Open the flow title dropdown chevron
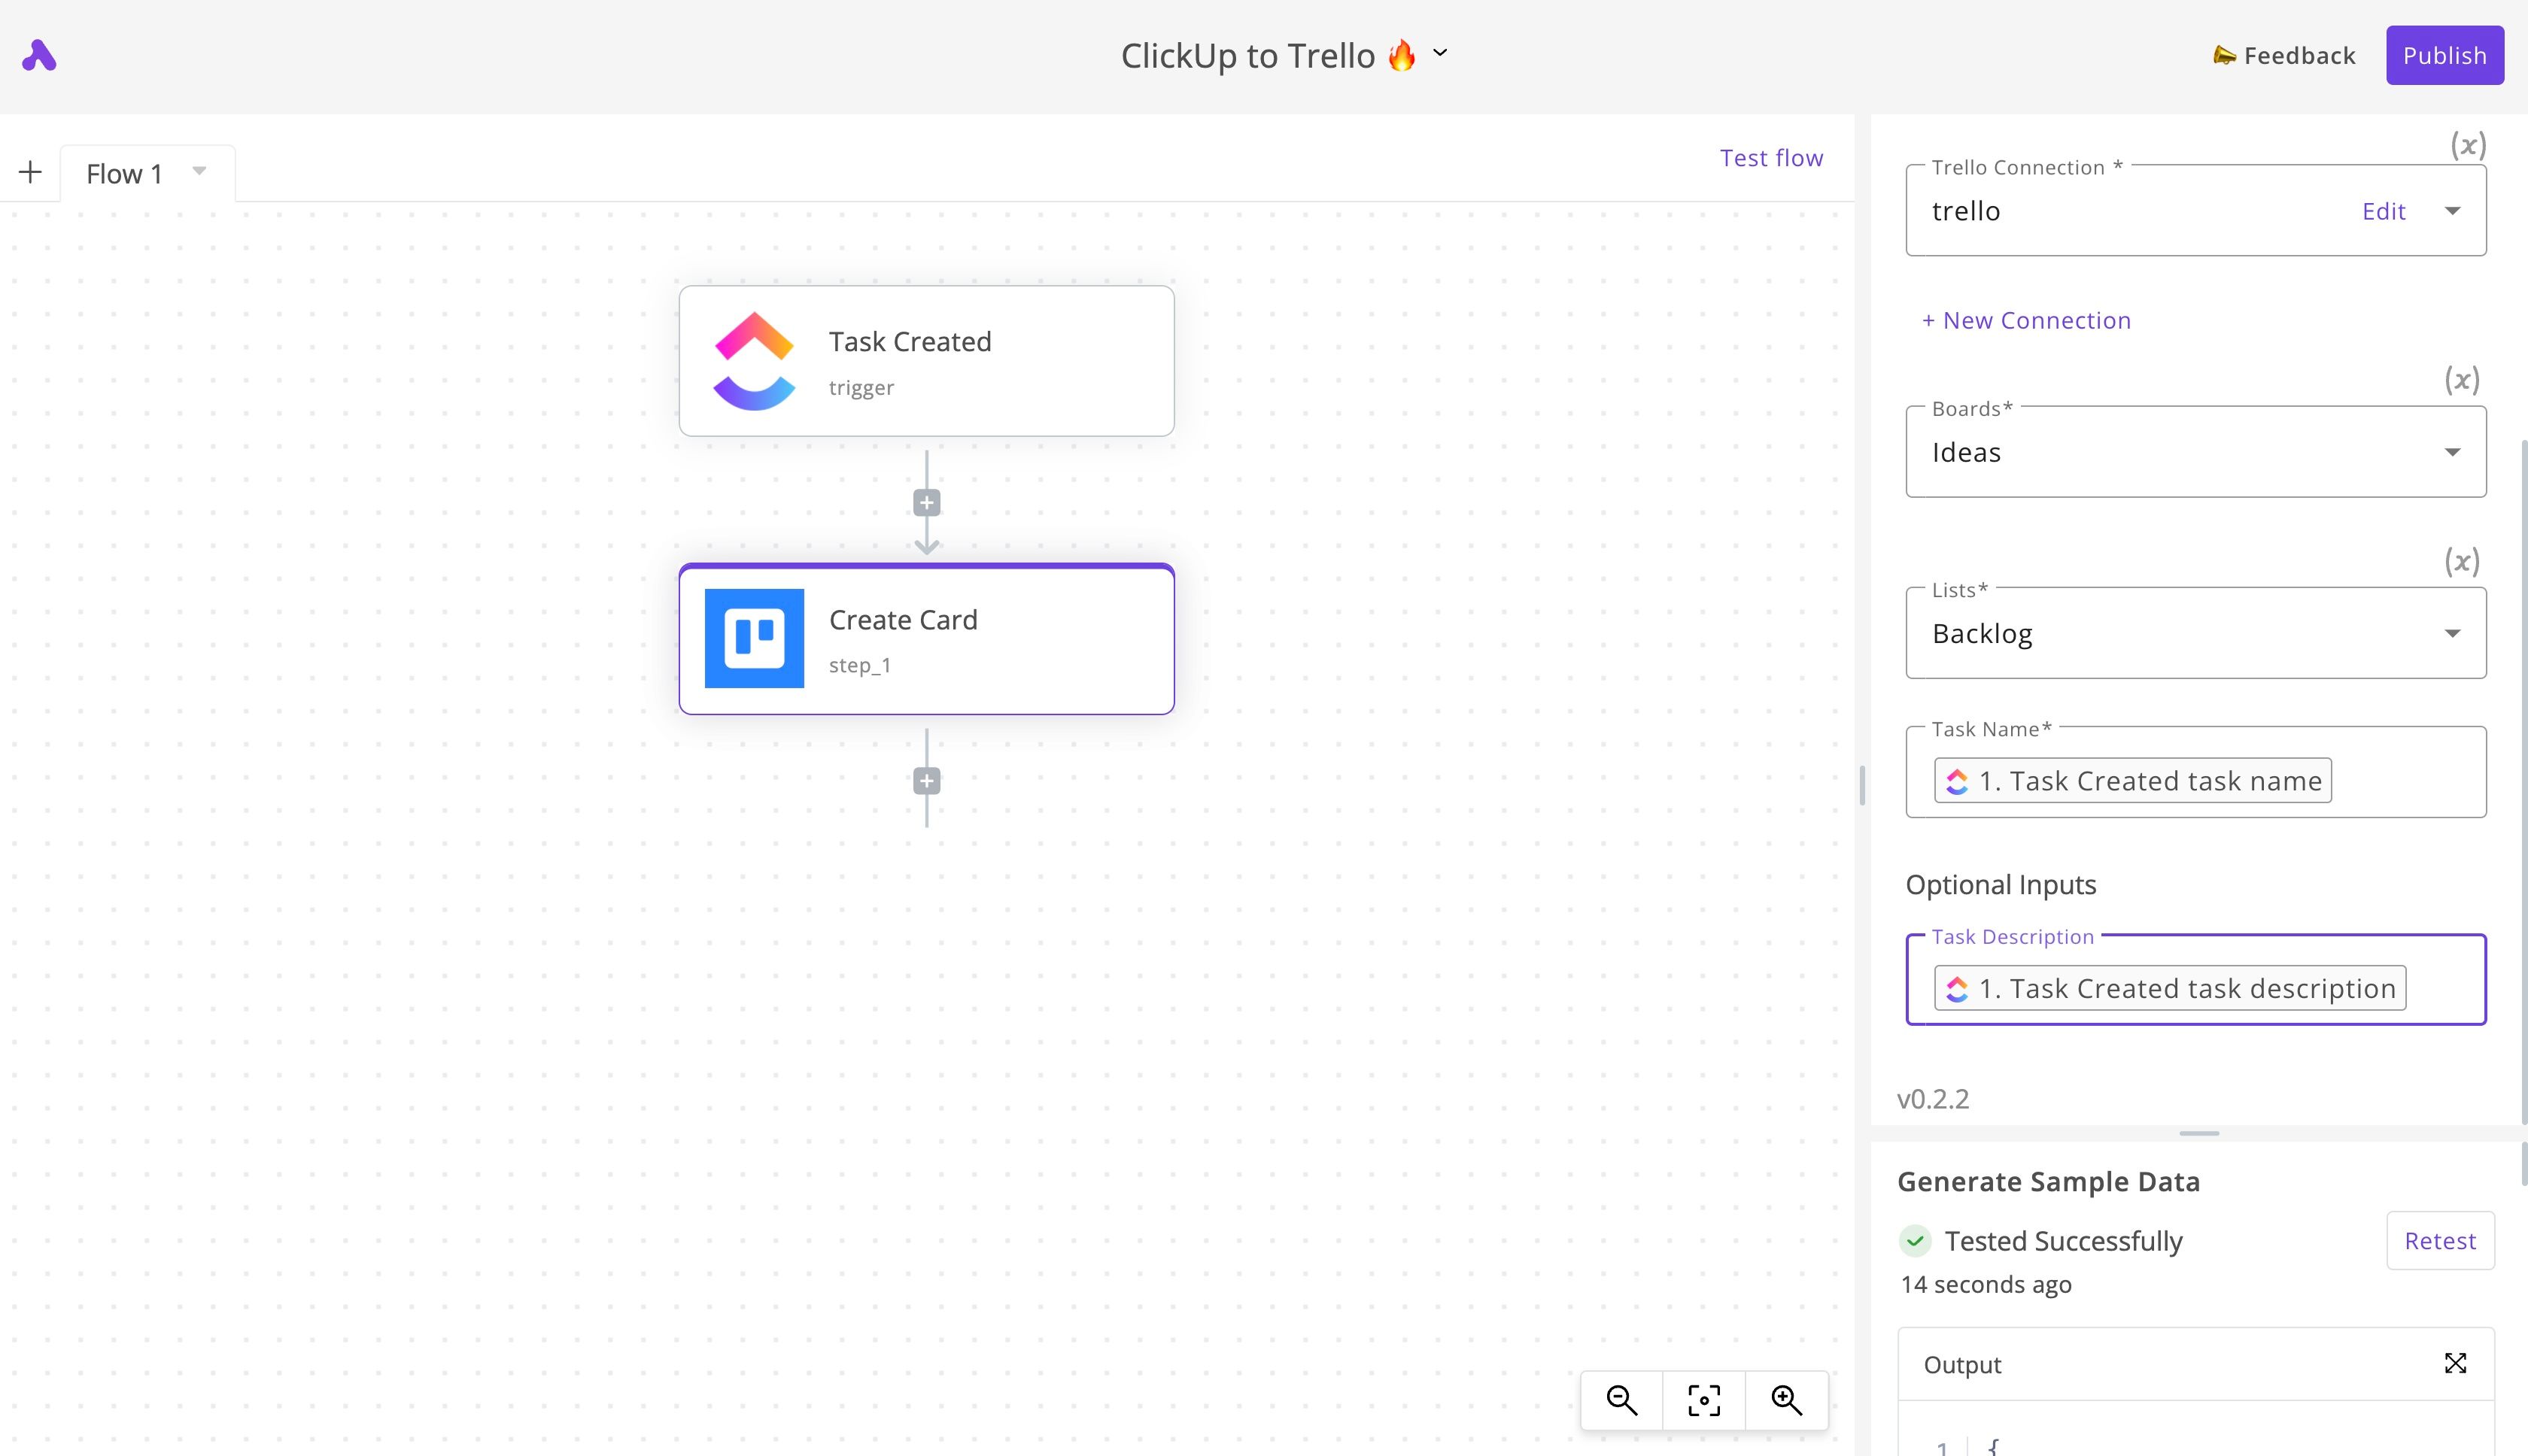 (1441, 53)
